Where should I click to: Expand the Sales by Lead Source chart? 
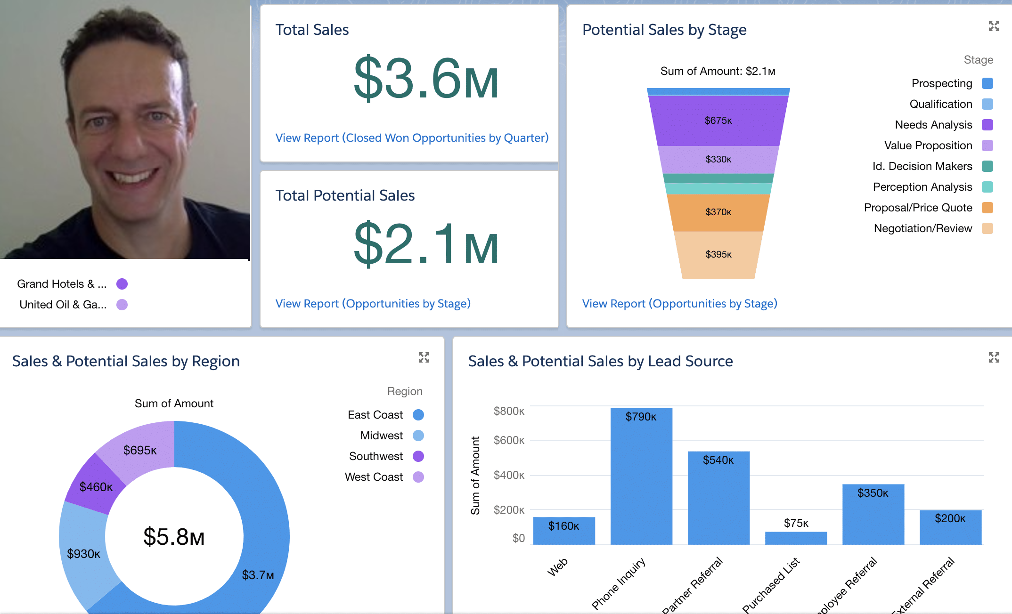(994, 357)
